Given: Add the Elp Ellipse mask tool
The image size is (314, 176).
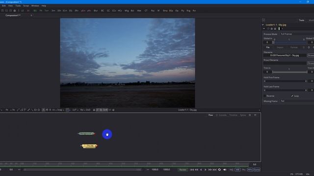Looking at the screenshot, I should [177, 11].
